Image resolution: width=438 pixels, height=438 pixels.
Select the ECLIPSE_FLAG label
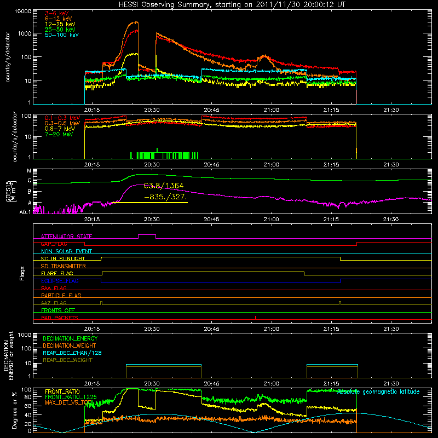60,281
